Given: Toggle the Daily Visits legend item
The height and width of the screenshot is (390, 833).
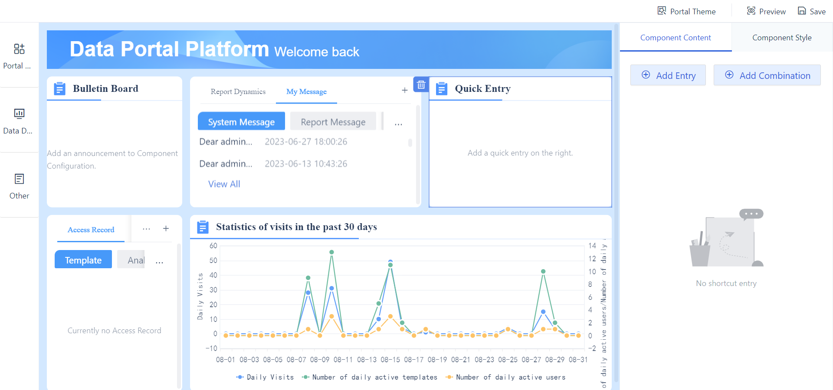Looking at the screenshot, I should [x=265, y=377].
